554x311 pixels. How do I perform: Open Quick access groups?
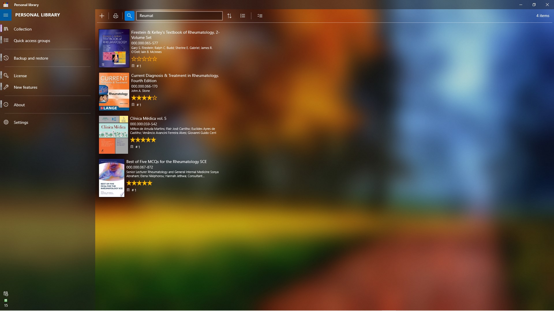[x=32, y=41]
